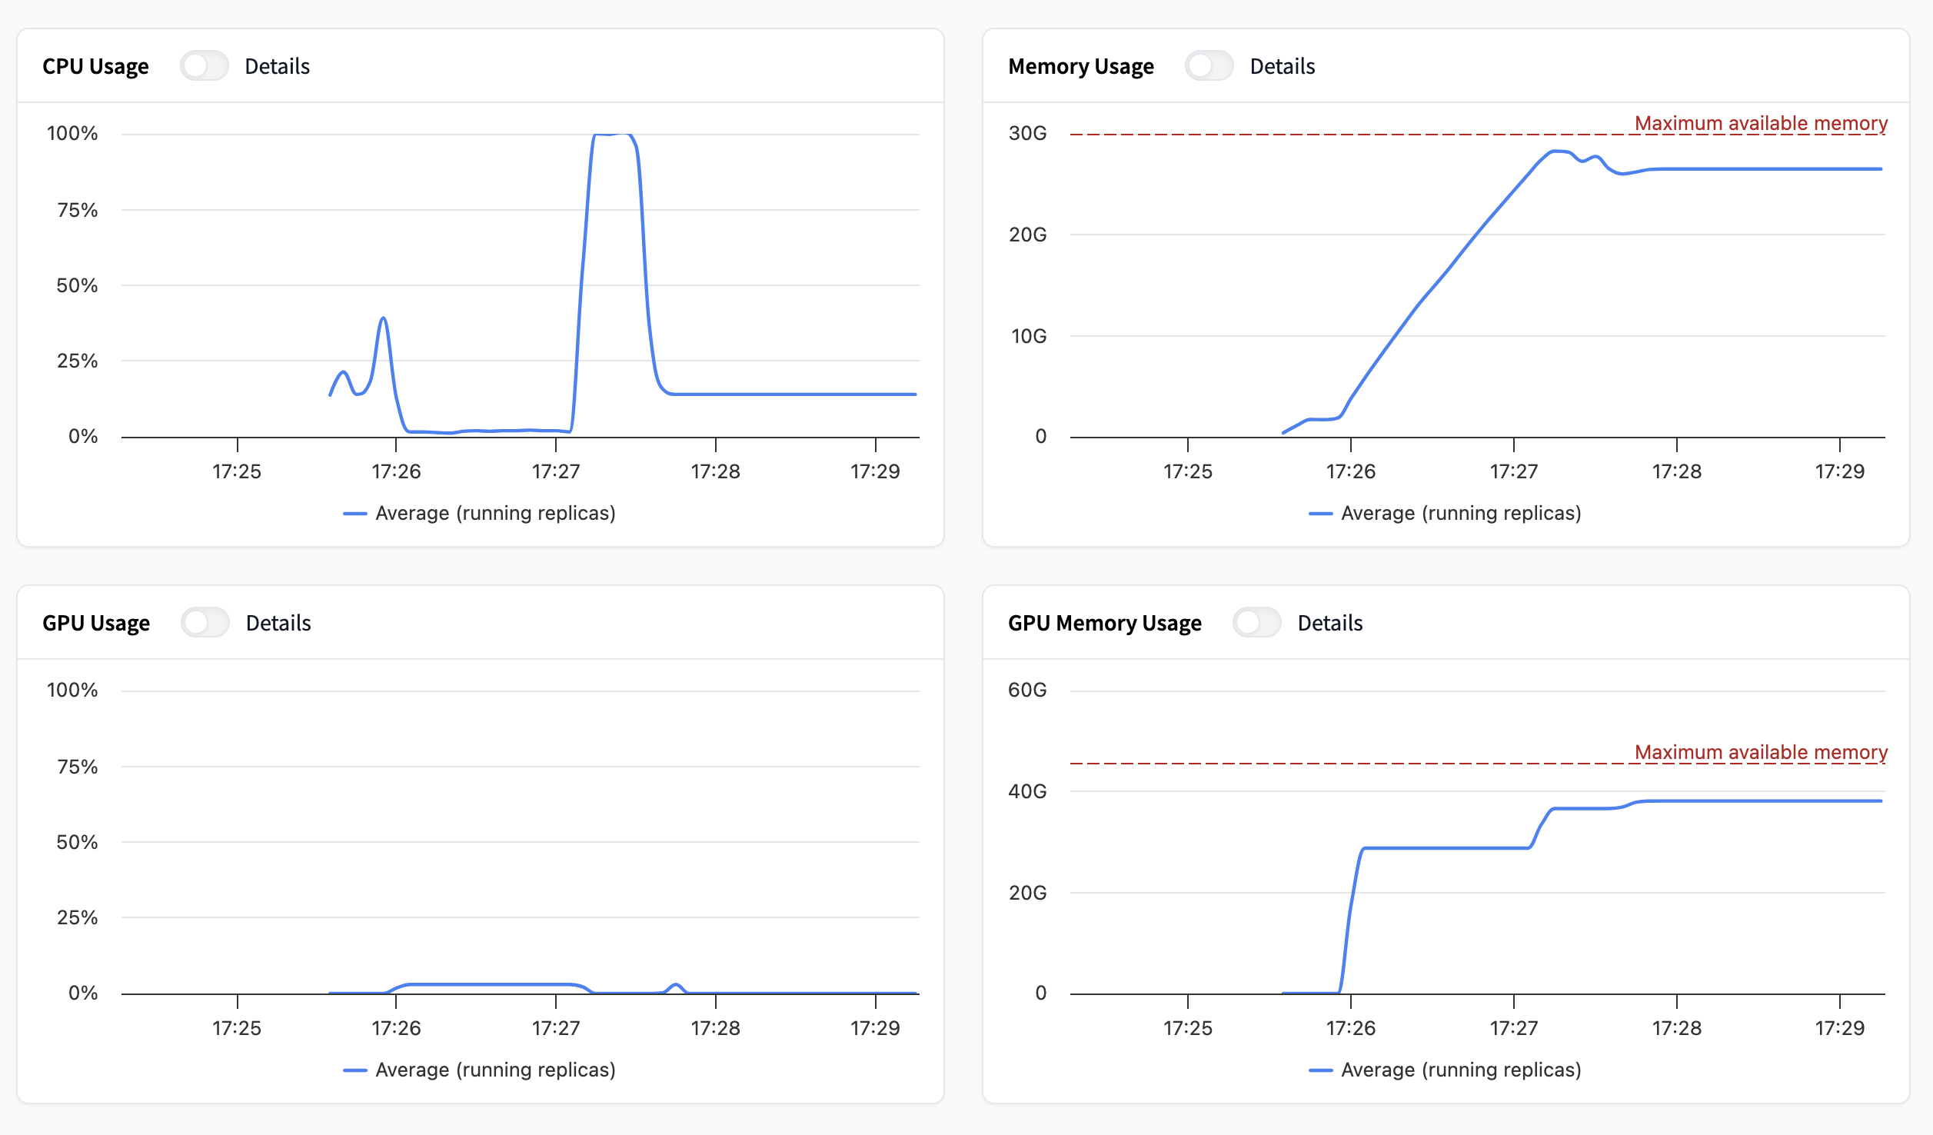Click the 17:26 tick on the CPU Usage axis
This screenshot has width=1933, height=1135.
(x=396, y=471)
